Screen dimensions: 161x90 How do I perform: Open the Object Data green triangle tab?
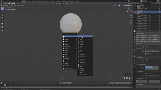134,61
